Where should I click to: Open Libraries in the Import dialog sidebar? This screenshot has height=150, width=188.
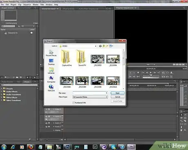pyautogui.click(x=51, y=71)
